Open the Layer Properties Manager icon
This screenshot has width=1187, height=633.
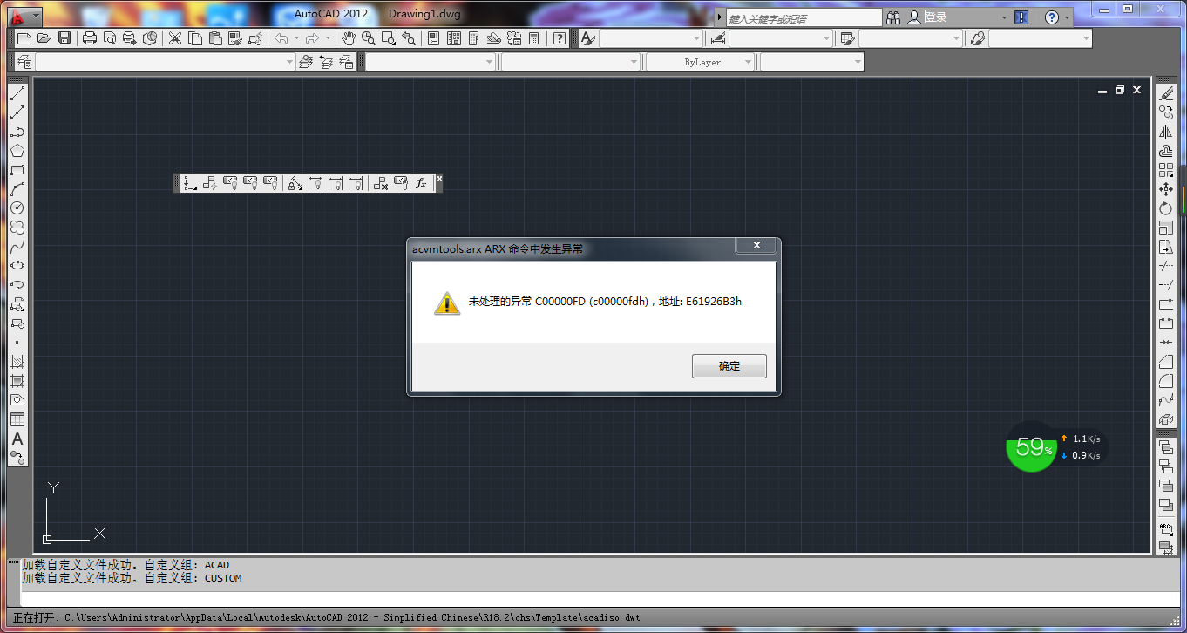(x=24, y=62)
